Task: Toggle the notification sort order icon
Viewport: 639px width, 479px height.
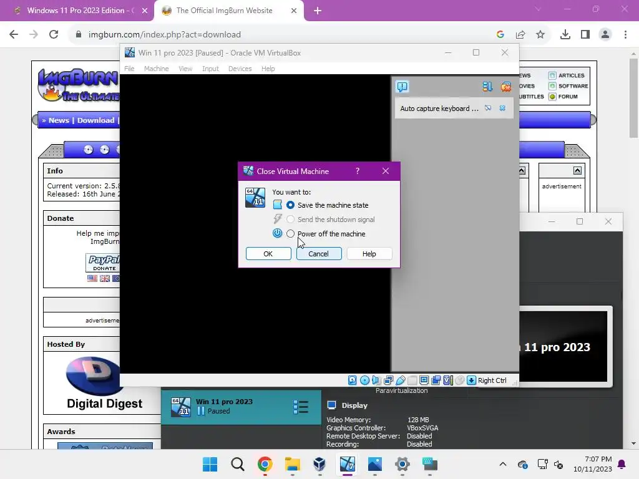Action: coord(487,86)
